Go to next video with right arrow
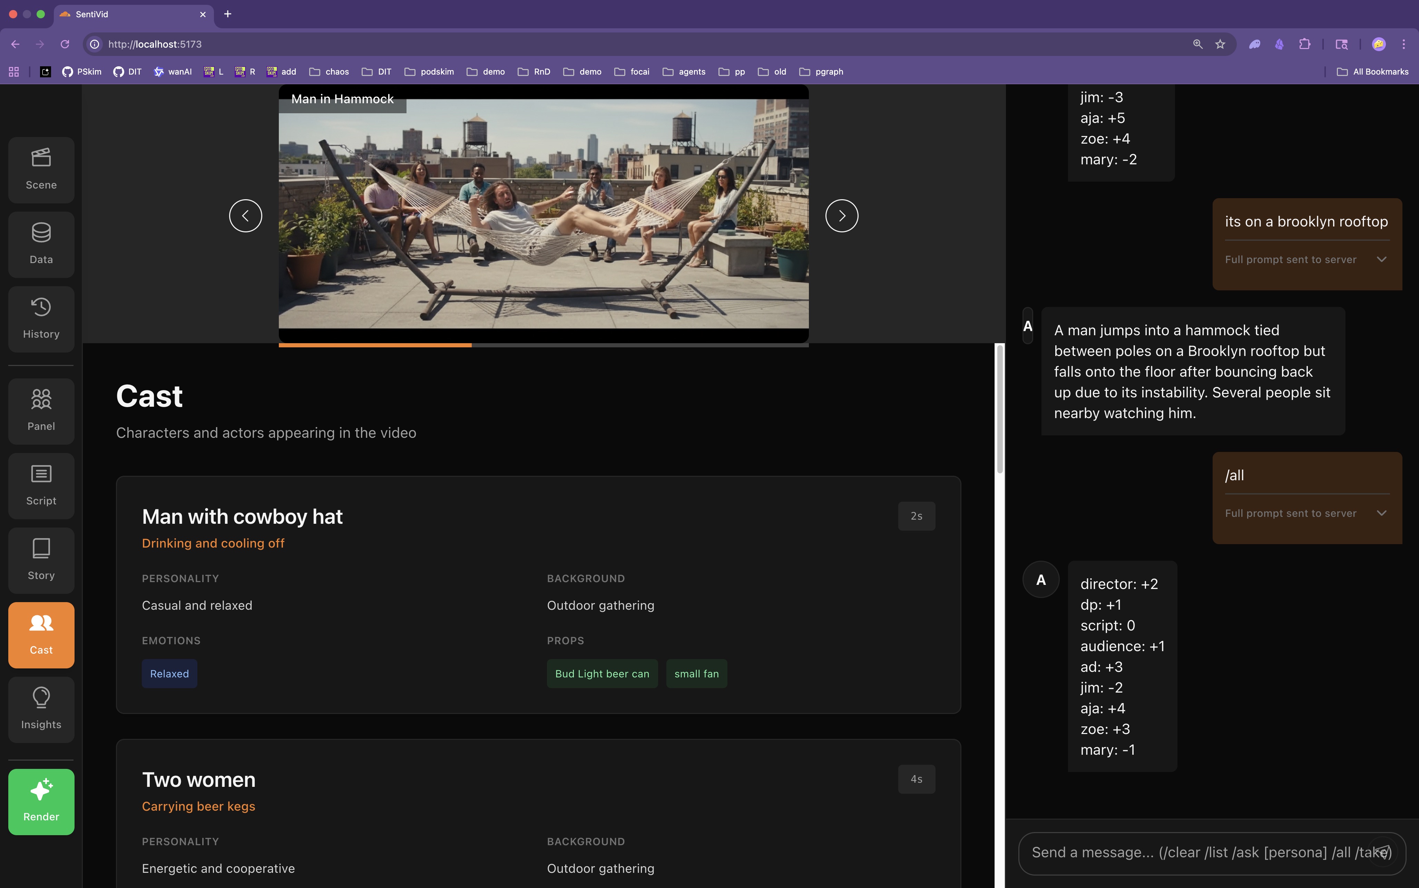Viewport: 1419px width, 888px height. point(842,215)
